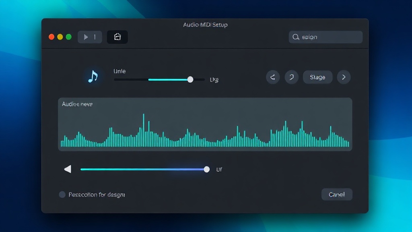Click the blue music note icon

pyautogui.click(x=93, y=77)
